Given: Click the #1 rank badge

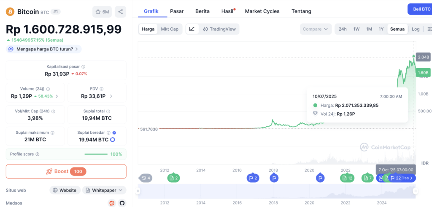Looking at the screenshot, I should click(x=56, y=12).
